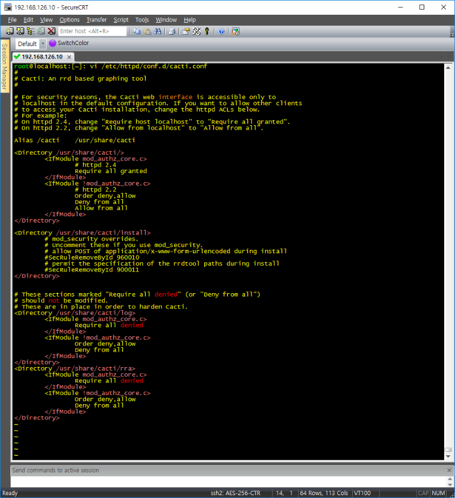The image size is (455, 498).
Task: Open Help via the blue question mark icon
Action: [221, 31]
